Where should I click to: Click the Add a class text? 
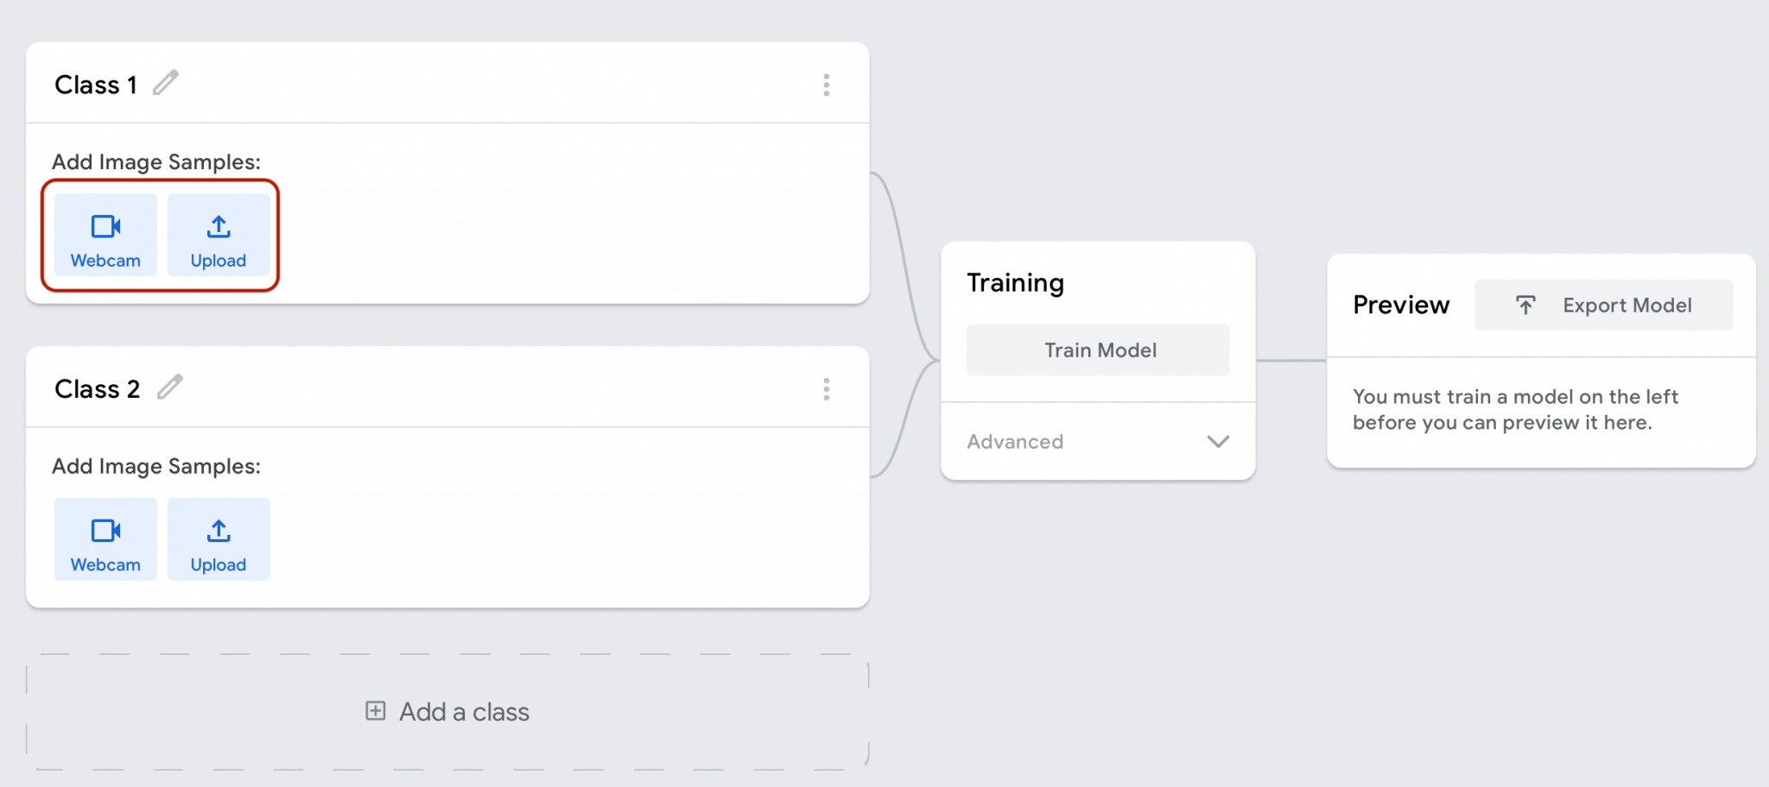[x=464, y=712]
